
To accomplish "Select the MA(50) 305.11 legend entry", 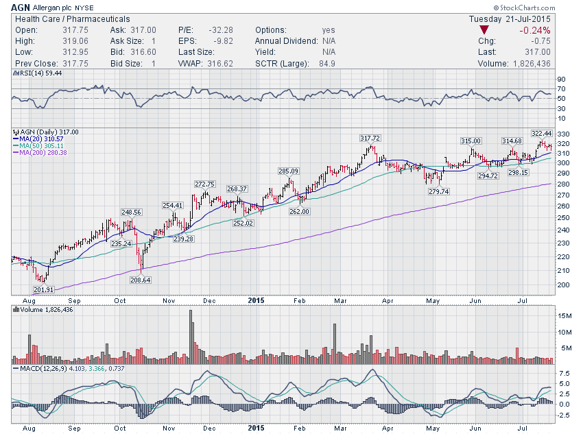I will click(x=38, y=145).
